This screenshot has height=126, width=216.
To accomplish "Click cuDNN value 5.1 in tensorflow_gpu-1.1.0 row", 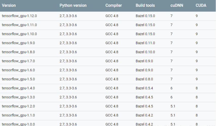I will [173, 115].
